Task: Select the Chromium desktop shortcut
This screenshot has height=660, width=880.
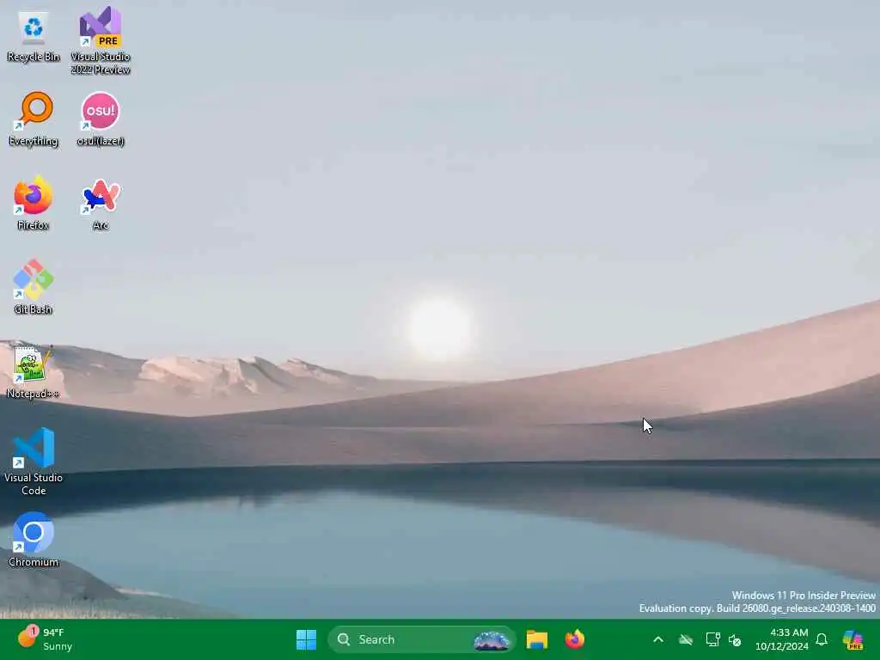Action: (x=34, y=540)
